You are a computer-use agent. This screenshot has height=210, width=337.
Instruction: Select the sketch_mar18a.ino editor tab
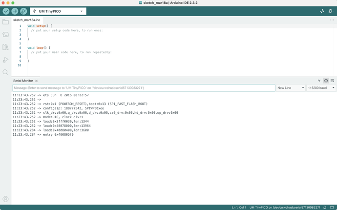(x=27, y=20)
